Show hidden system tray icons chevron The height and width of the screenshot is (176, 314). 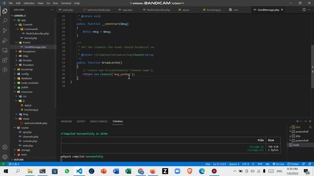pyautogui.click(x=235, y=171)
